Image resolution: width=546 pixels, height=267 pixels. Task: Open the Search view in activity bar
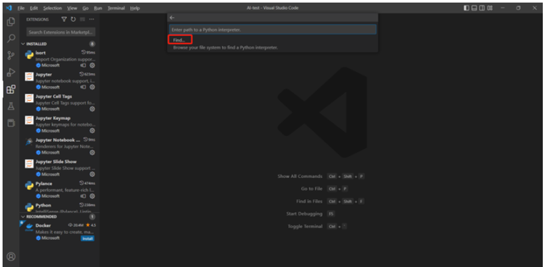[11, 39]
